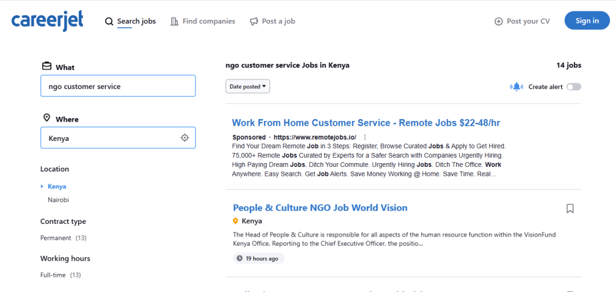Click the Contract type heading
The width and height of the screenshot is (616, 292).
point(63,222)
